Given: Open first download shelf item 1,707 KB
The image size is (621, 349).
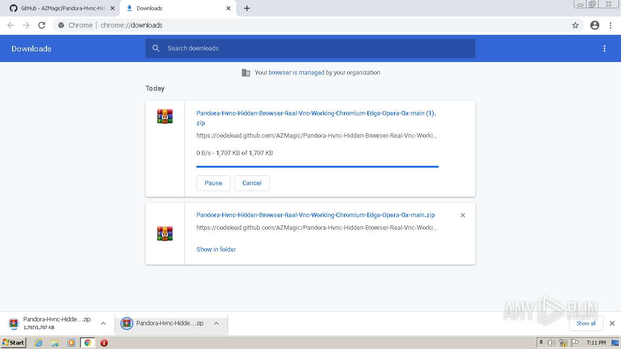Looking at the screenshot, I should coord(50,323).
